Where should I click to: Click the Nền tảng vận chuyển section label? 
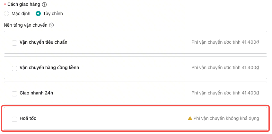tap(26, 25)
